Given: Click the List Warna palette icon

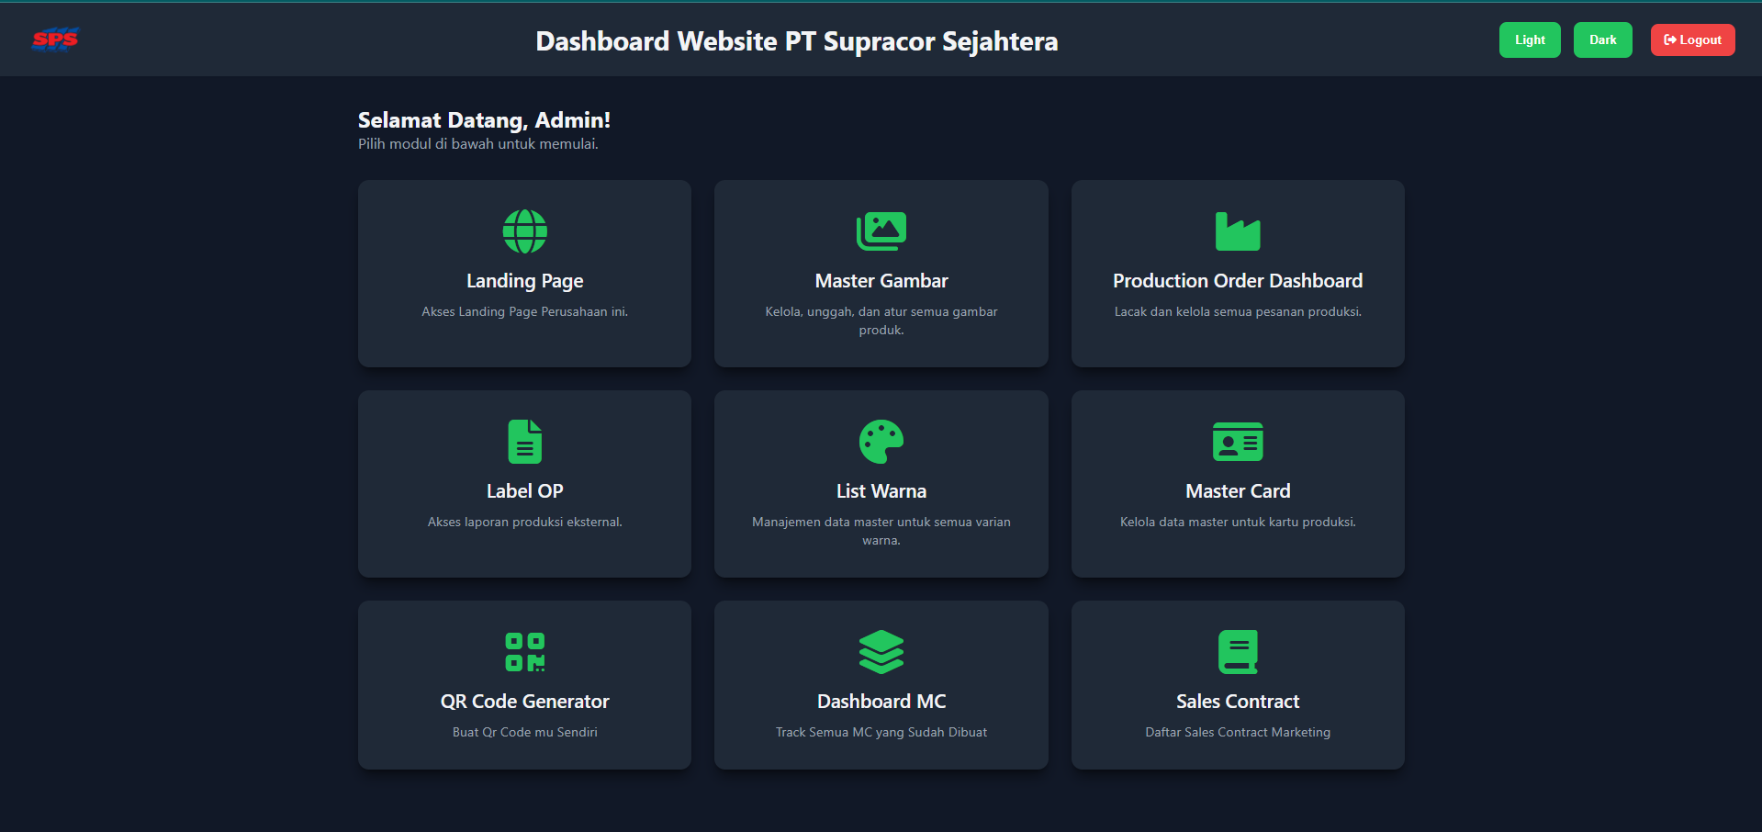Looking at the screenshot, I should pyautogui.click(x=881, y=442).
